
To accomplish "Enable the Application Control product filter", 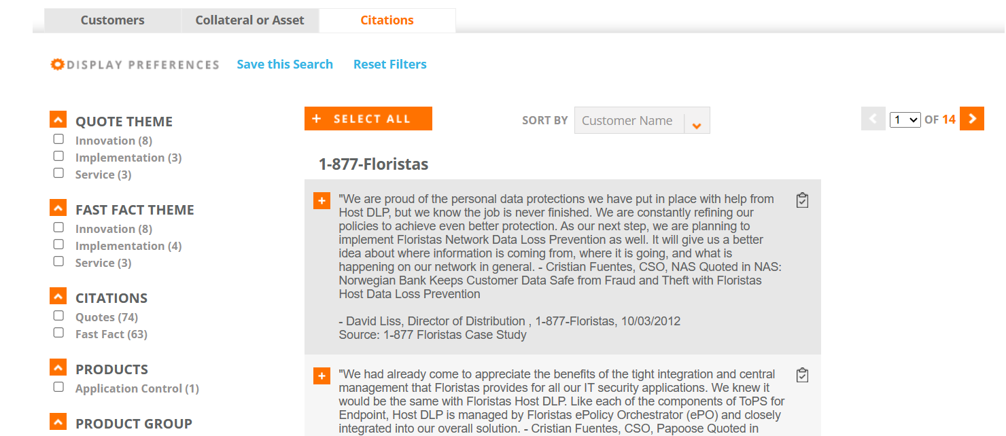I will (x=58, y=387).
